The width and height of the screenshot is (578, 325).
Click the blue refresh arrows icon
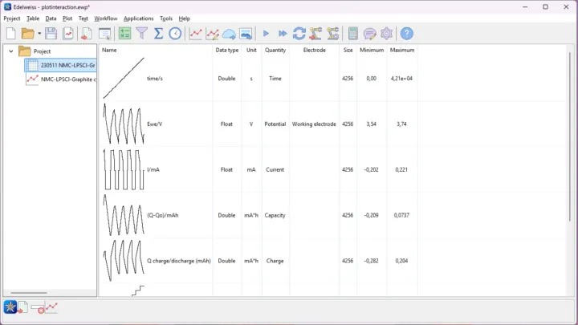click(x=299, y=34)
